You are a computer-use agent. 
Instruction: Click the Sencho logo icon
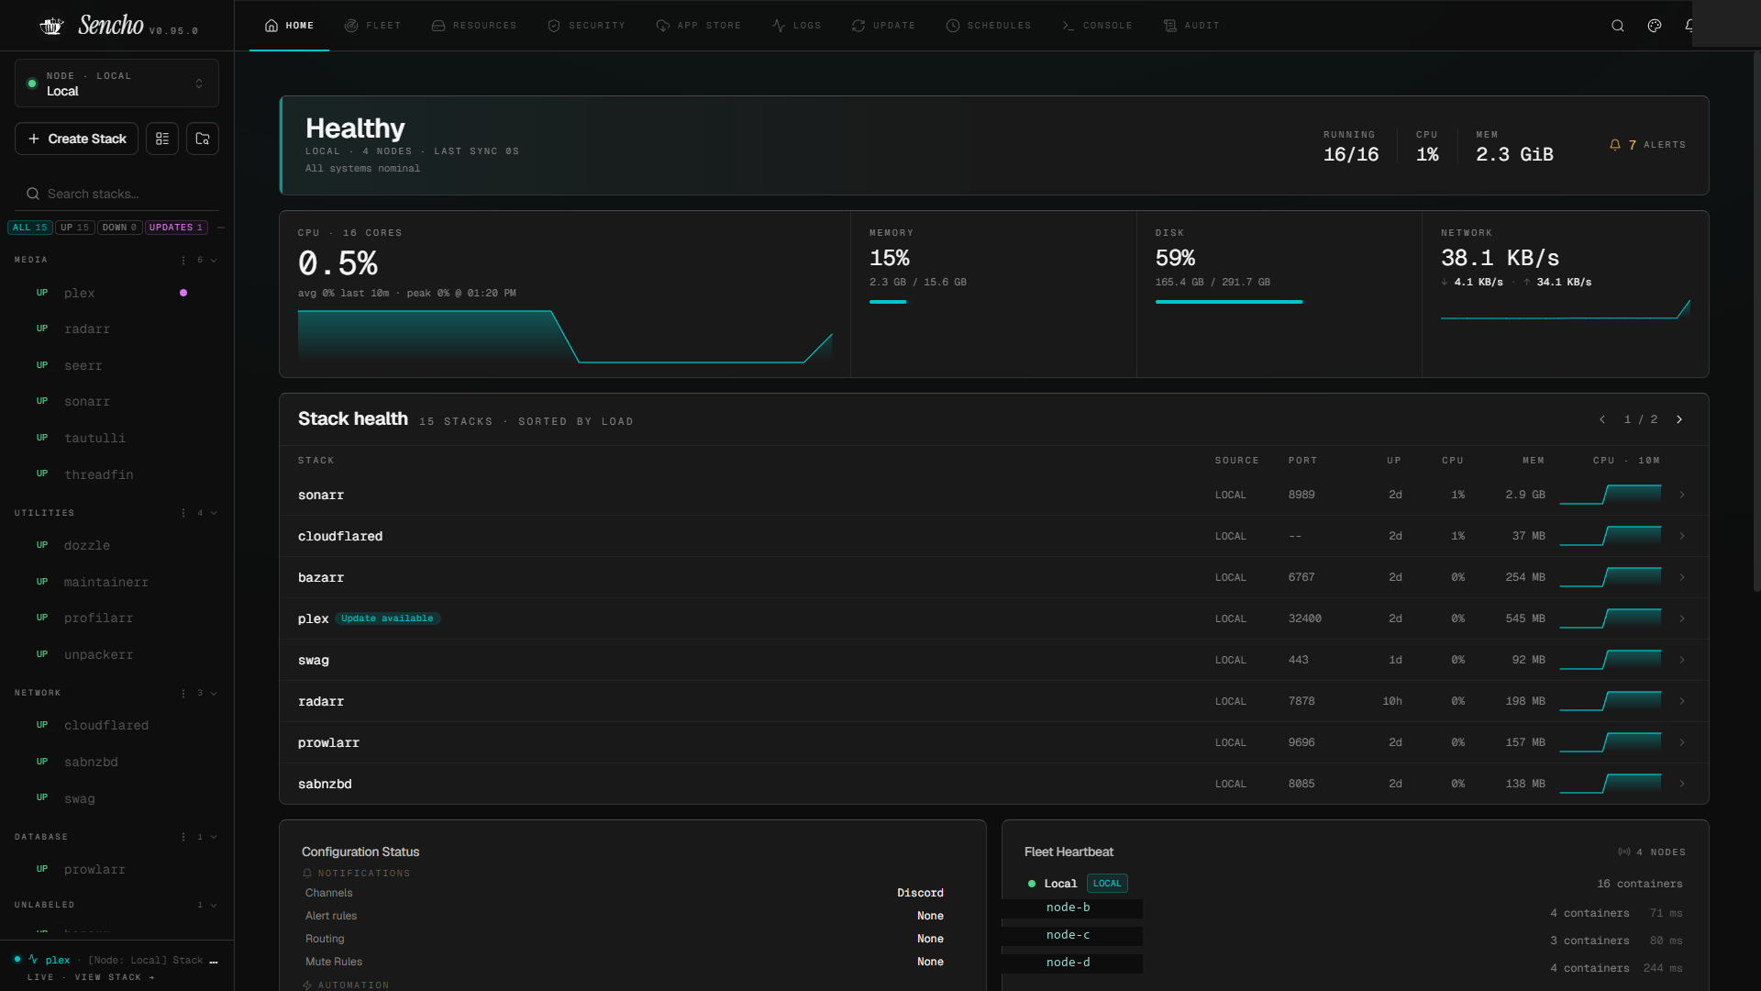(52, 26)
